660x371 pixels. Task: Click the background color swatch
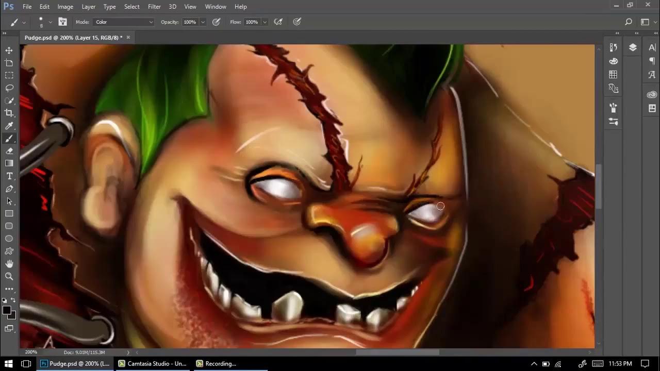[x=13, y=316]
